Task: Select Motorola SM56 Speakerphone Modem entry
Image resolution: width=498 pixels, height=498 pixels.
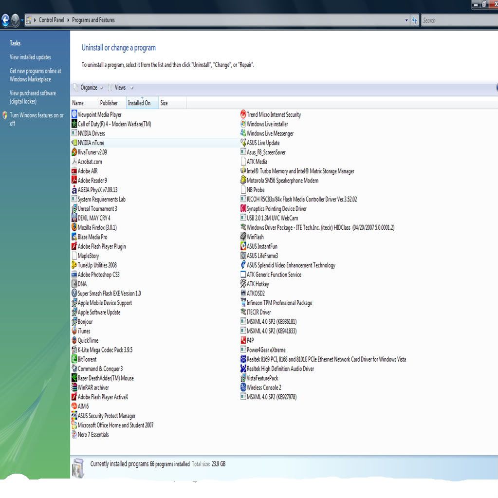Action: point(282,181)
